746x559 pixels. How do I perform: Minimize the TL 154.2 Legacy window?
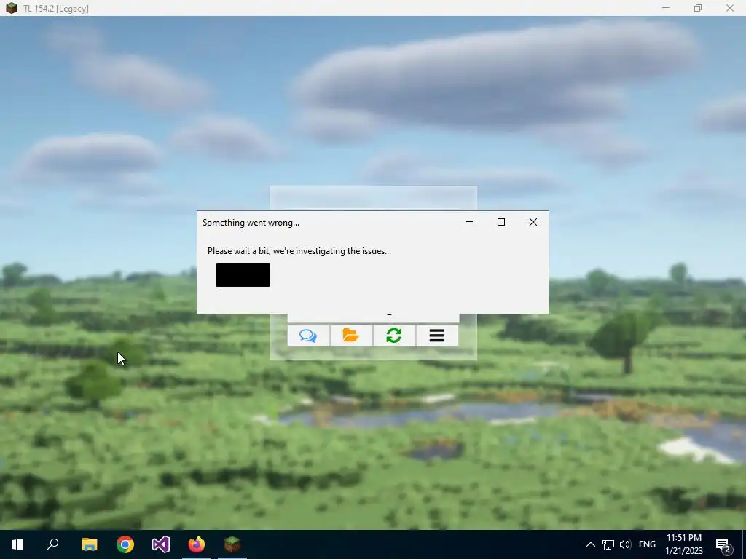(x=666, y=8)
